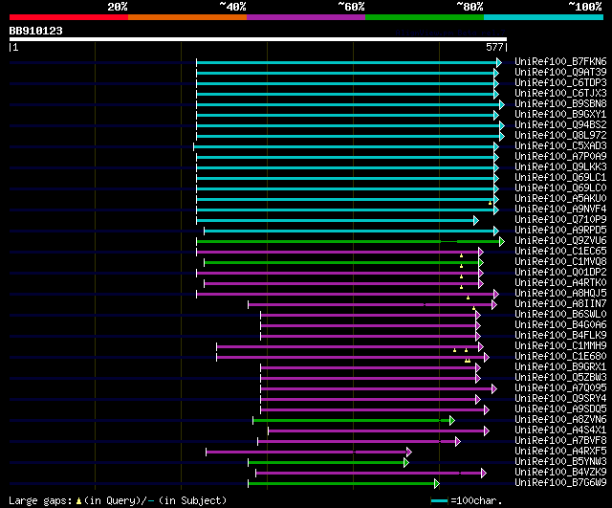The width and height of the screenshot is (612, 508).
Task: Click UniRef100_A7BVF8 label
Action: point(560,441)
